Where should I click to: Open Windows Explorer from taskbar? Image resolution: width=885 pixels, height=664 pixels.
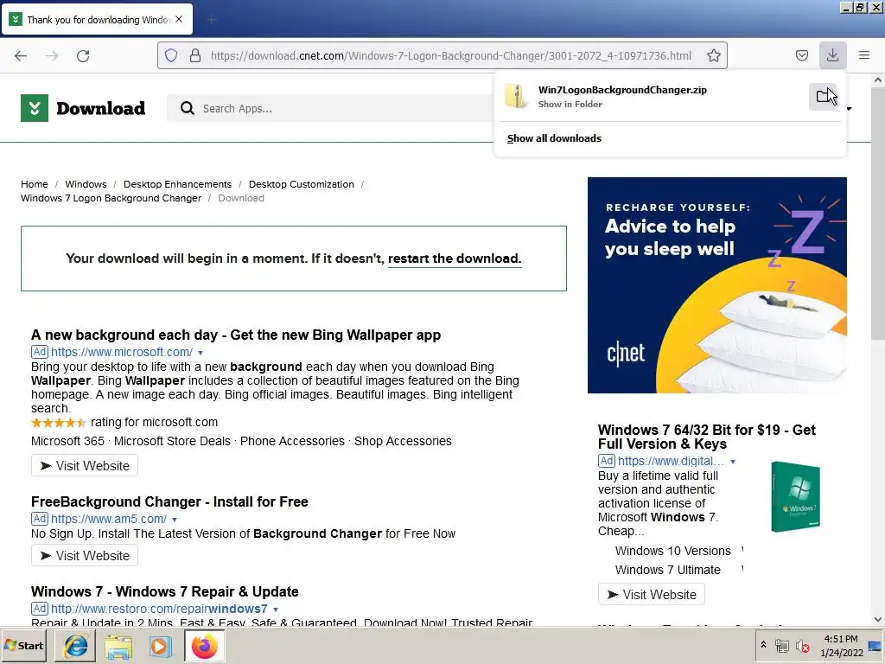tap(118, 646)
